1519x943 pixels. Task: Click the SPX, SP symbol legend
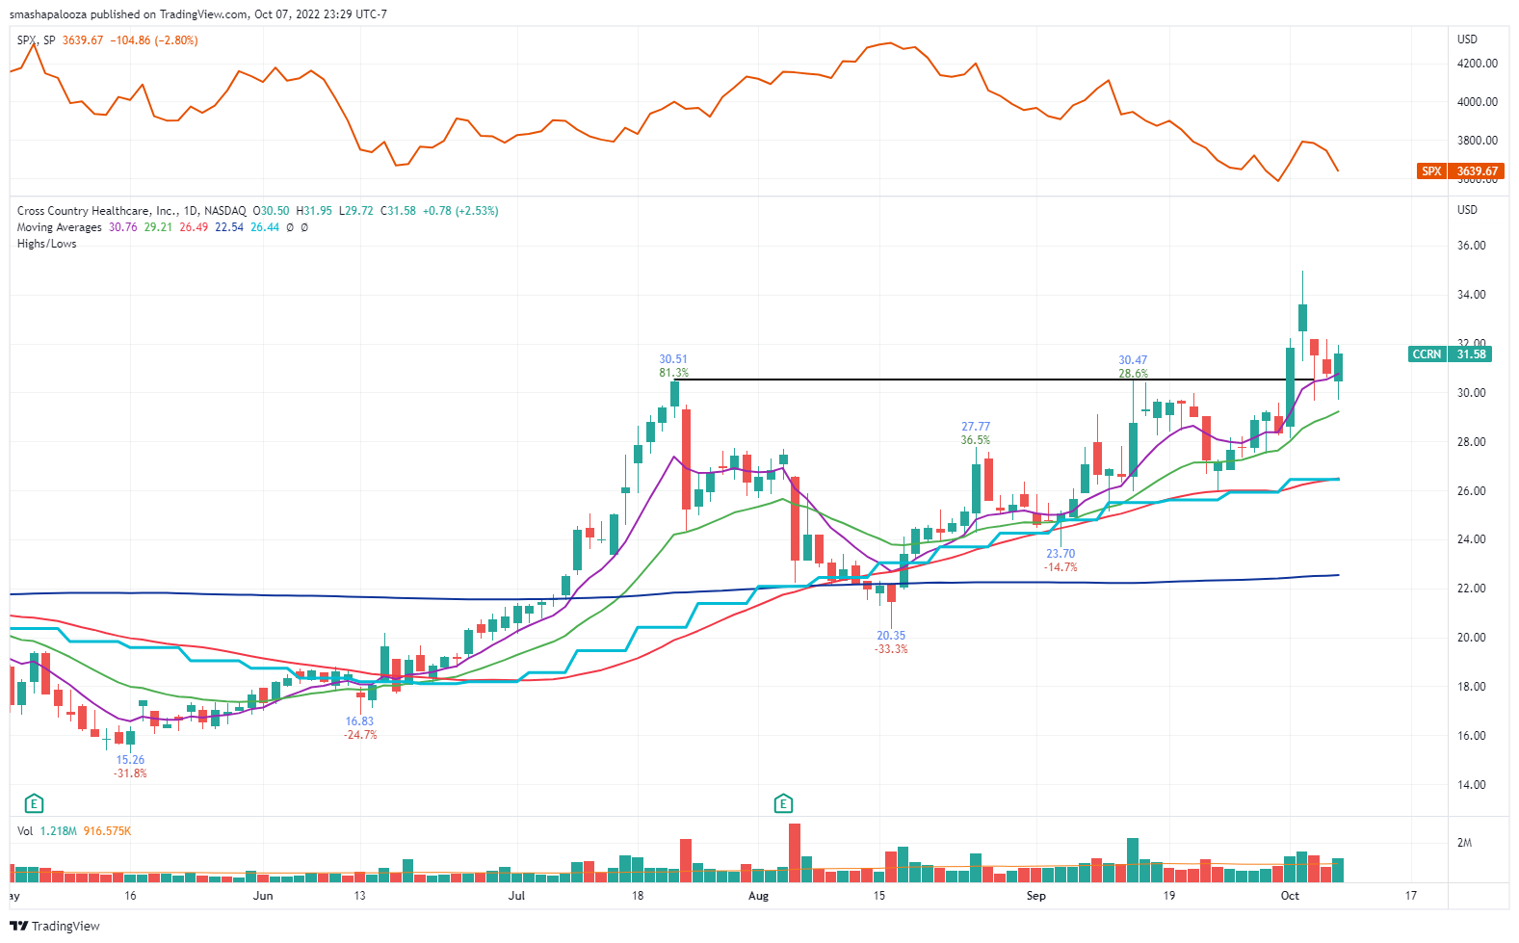tap(37, 40)
